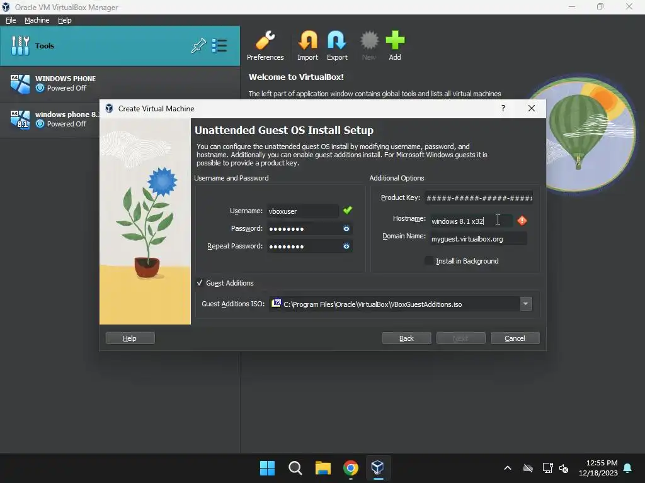Click the Hostname text field
Viewport: 645px width, 483px height.
tap(471, 221)
